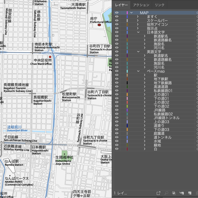This screenshot has height=198, width=198.
Task: Click the make clipping mask icon
Action: coord(174,193)
